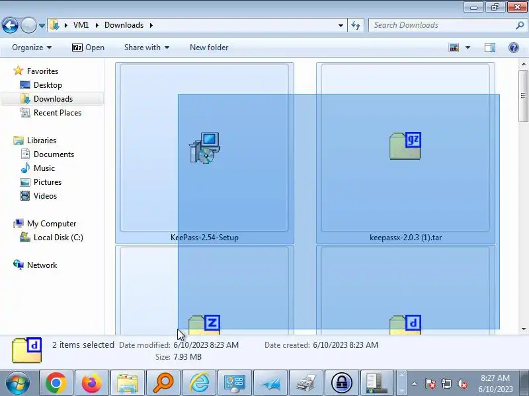Open the Documents library
The width and height of the screenshot is (529, 396).
54,154
